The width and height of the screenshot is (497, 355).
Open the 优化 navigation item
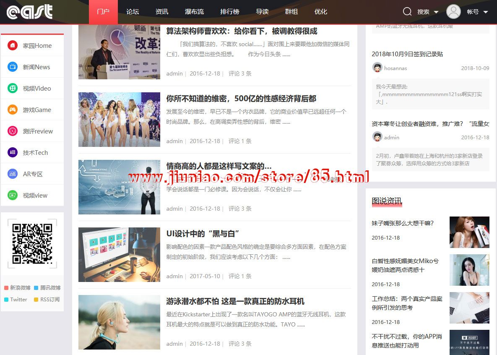320,12
